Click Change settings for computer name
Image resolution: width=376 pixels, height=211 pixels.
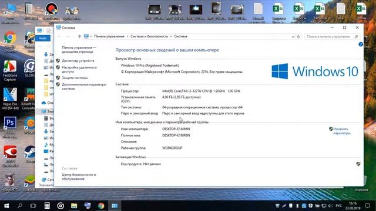click(341, 131)
